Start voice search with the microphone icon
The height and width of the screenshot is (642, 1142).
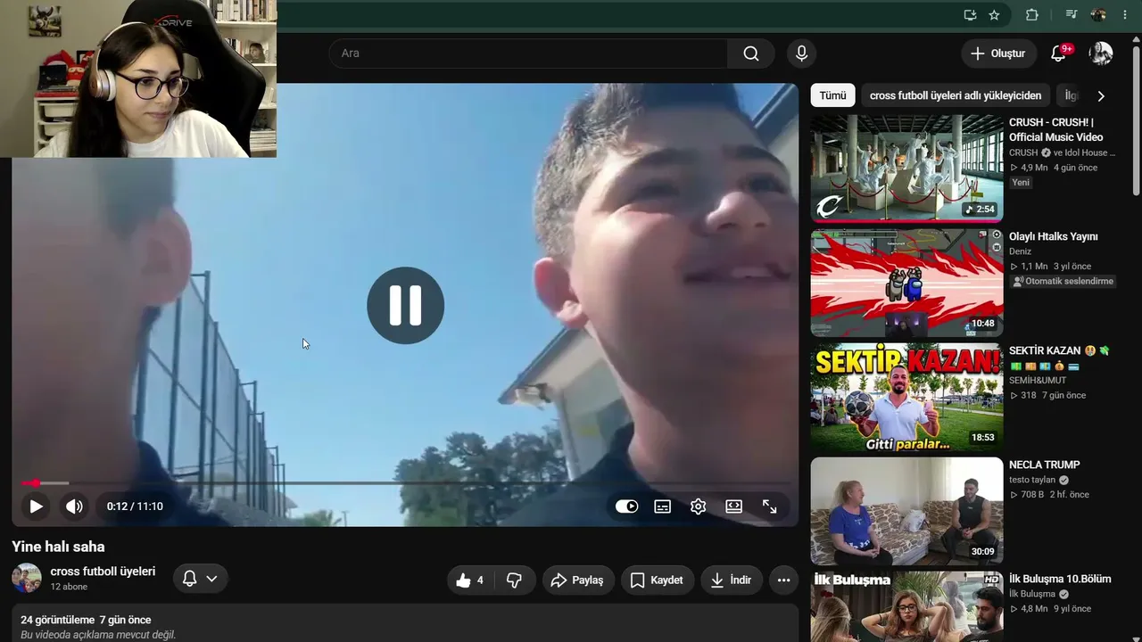pos(801,53)
